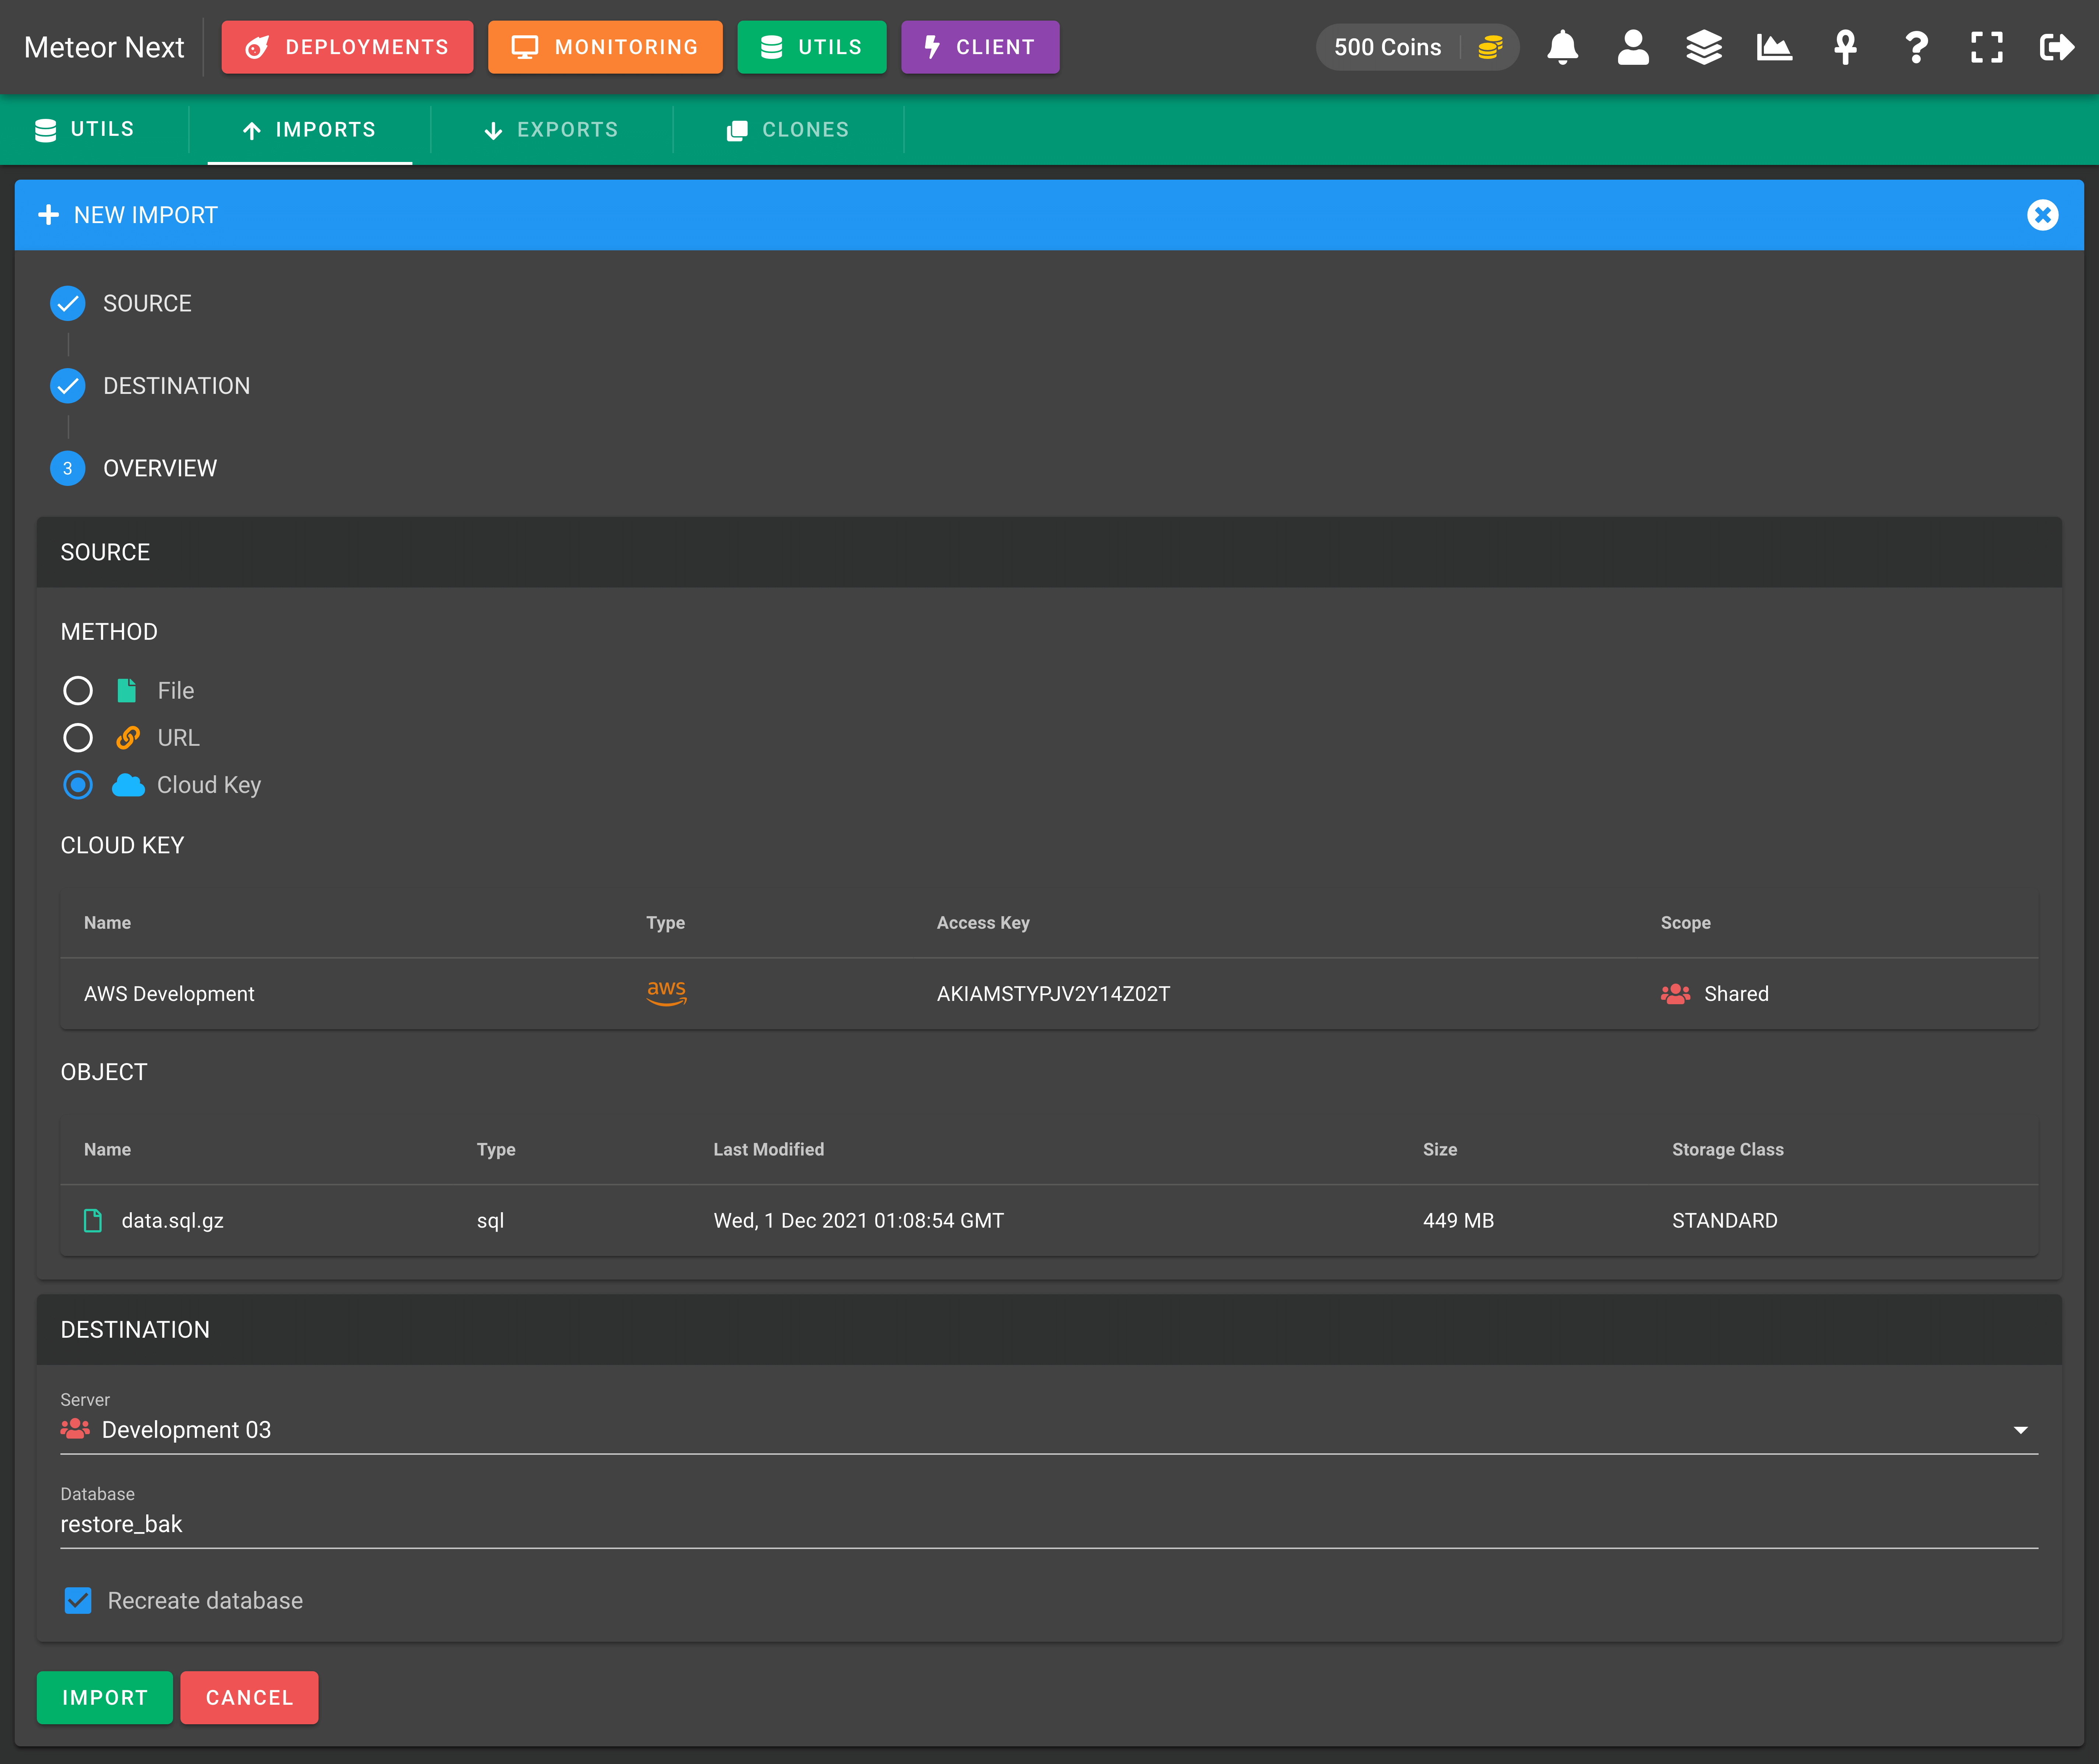
Task: Click the Source step label
Action: [147, 303]
